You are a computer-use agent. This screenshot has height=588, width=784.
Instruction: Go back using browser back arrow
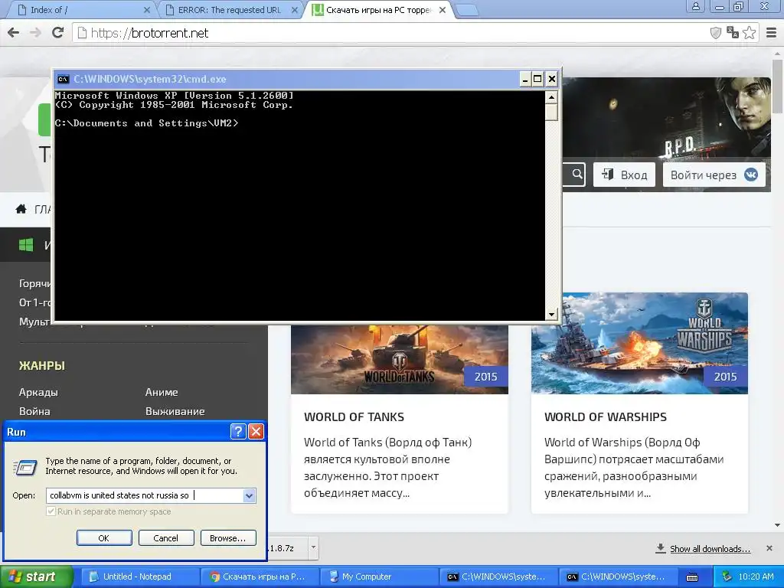tap(14, 33)
